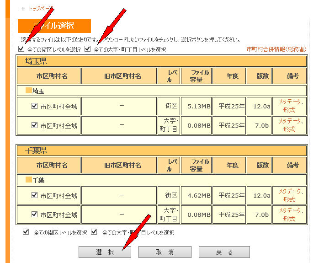This screenshot has width=319, height=263.
Task: Click the orange square icon beside 埼玉
Action: pos(28,91)
